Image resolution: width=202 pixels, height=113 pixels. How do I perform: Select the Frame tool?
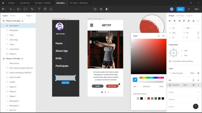pos(18,9)
